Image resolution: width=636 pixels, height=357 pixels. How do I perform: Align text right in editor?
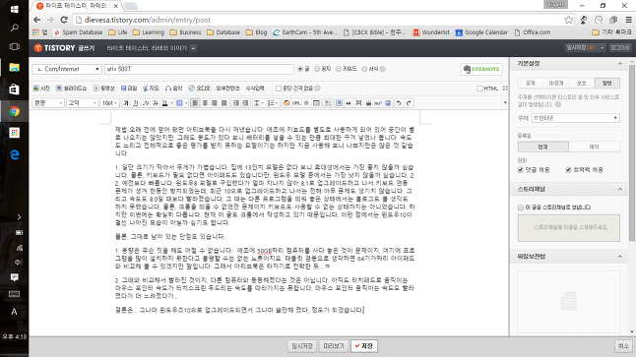point(215,103)
